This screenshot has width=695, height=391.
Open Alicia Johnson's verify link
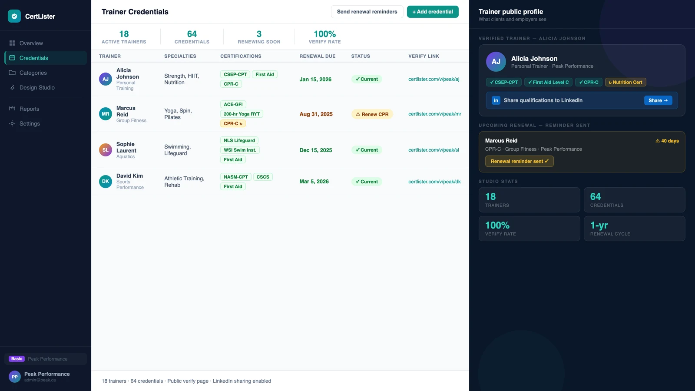click(434, 79)
